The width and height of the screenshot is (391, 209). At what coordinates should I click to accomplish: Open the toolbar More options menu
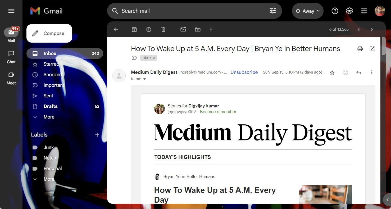click(211, 29)
